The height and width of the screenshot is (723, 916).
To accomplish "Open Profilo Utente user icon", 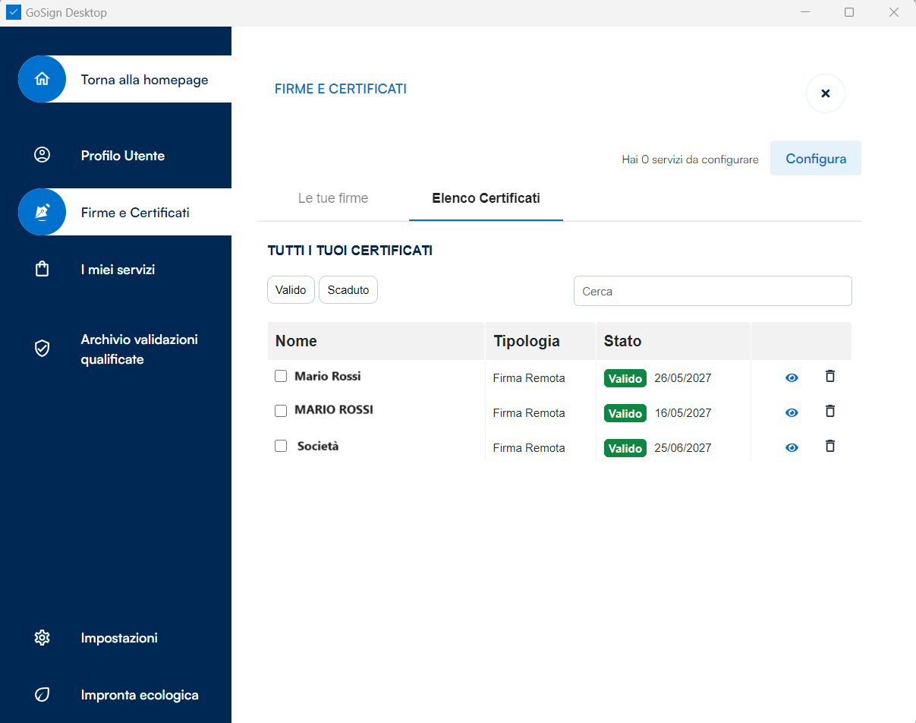I will pos(42,155).
